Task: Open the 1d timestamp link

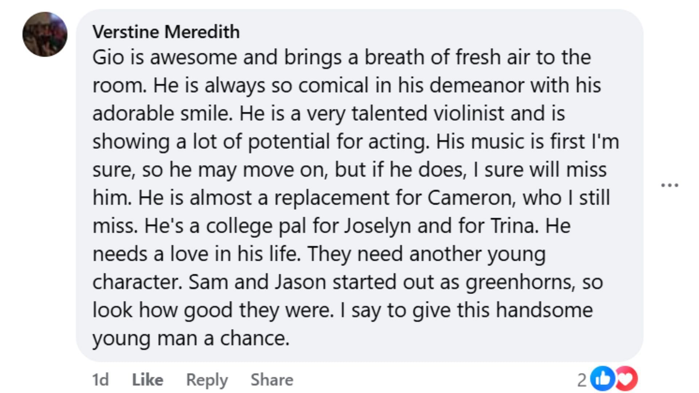Action: pos(100,380)
